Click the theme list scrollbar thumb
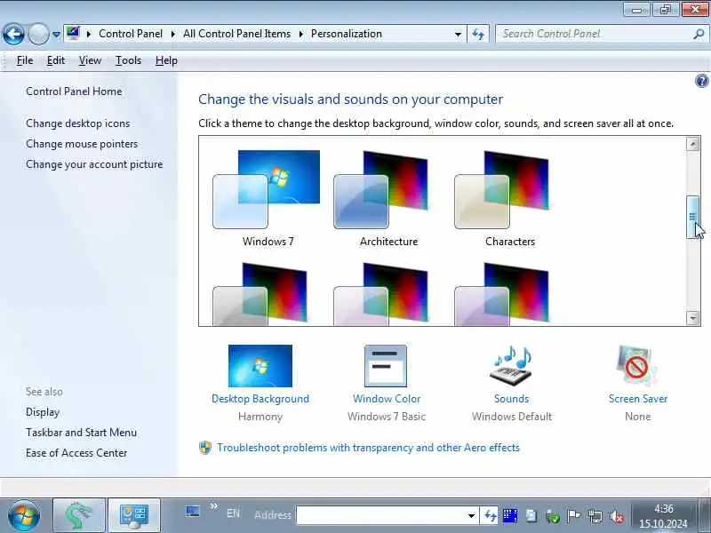Image resolution: width=711 pixels, height=533 pixels. 692,217
